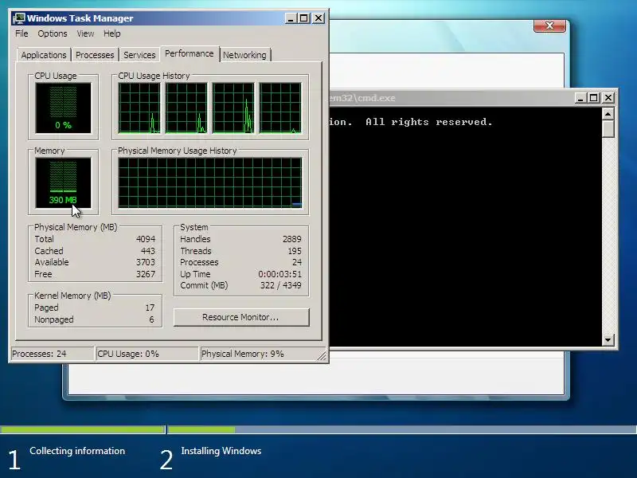This screenshot has width=637, height=478.
Task: Click the cmd.exe scrollbar thumb
Action: pyautogui.click(x=608, y=129)
